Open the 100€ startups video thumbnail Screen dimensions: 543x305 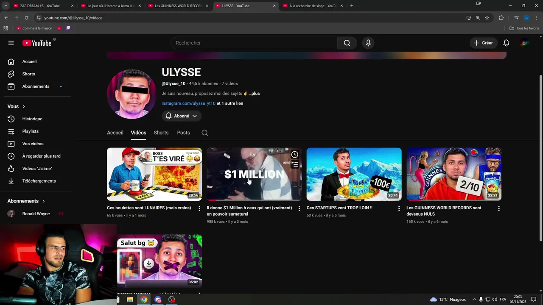(354, 174)
